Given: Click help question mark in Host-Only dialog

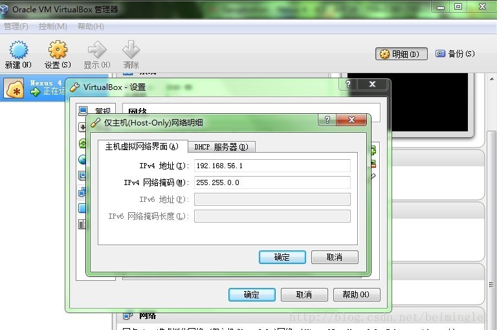Looking at the screenshot, I should (327, 120).
